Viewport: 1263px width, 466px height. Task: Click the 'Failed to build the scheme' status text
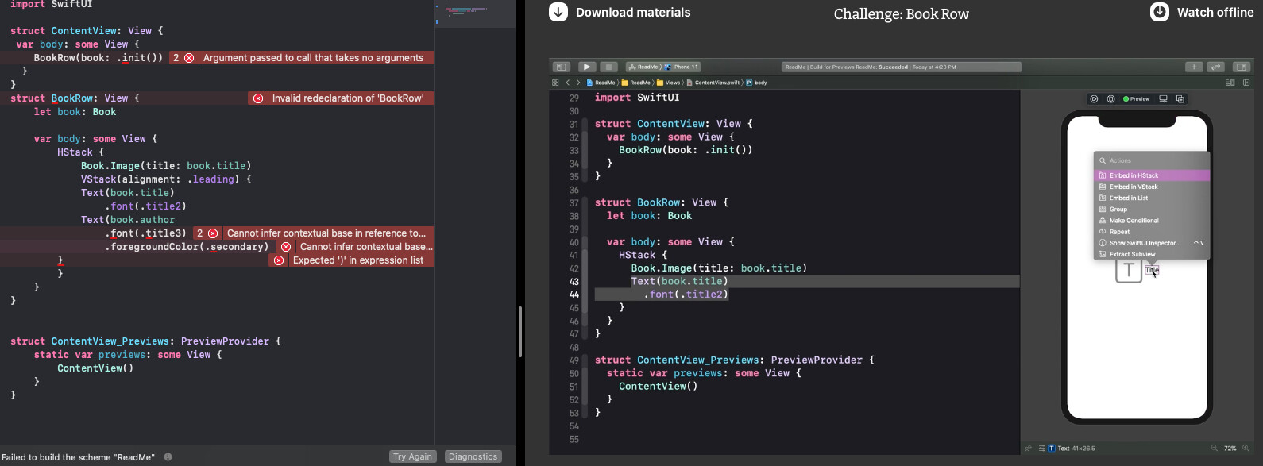(x=79, y=457)
